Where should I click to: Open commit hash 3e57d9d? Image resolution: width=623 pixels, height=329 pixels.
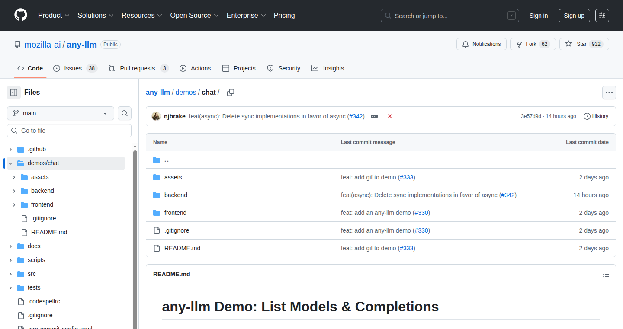(x=531, y=116)
